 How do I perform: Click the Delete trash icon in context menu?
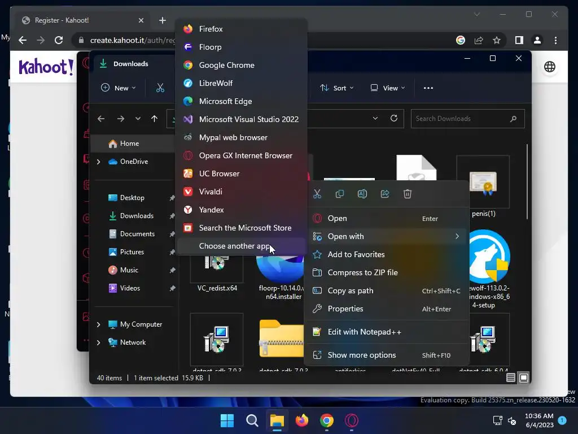[x=408, y=194]
